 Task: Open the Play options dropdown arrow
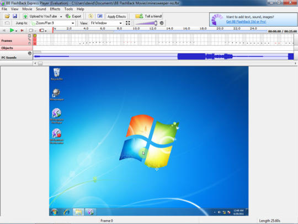(x=17, y=31)
